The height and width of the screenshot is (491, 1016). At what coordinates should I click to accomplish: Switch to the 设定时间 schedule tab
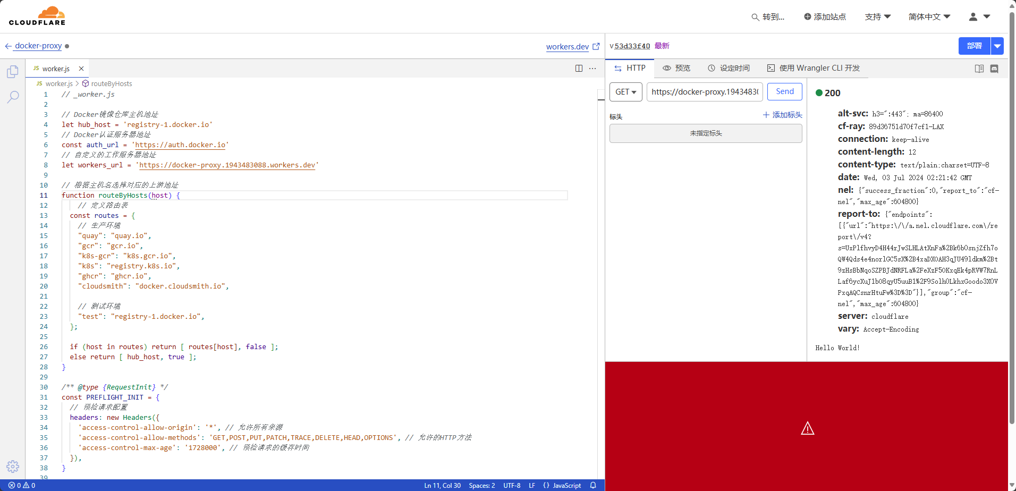(729, 68)
